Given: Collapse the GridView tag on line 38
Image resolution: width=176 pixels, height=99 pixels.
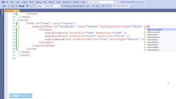Looking at the screenshot, I should [x=18, y=27].
